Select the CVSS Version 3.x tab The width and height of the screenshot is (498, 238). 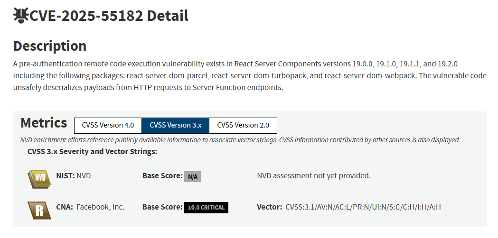(175, 125)
